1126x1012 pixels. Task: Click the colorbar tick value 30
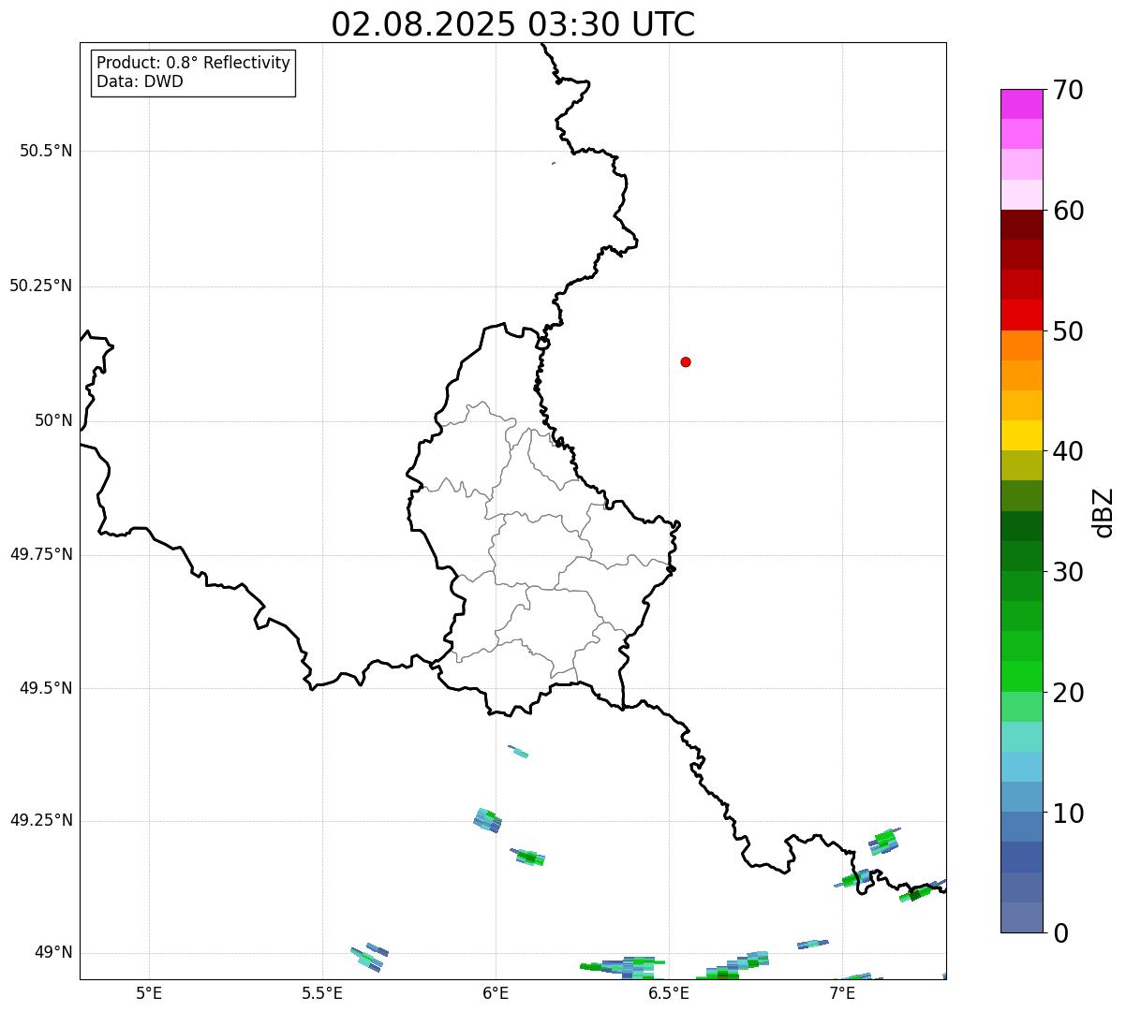point(1068,572)
